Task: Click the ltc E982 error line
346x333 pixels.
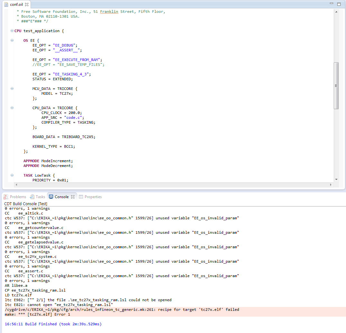Action: coord(88,300)
